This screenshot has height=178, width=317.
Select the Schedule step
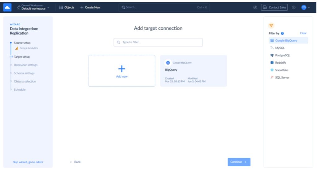click(x=20, y=90)
